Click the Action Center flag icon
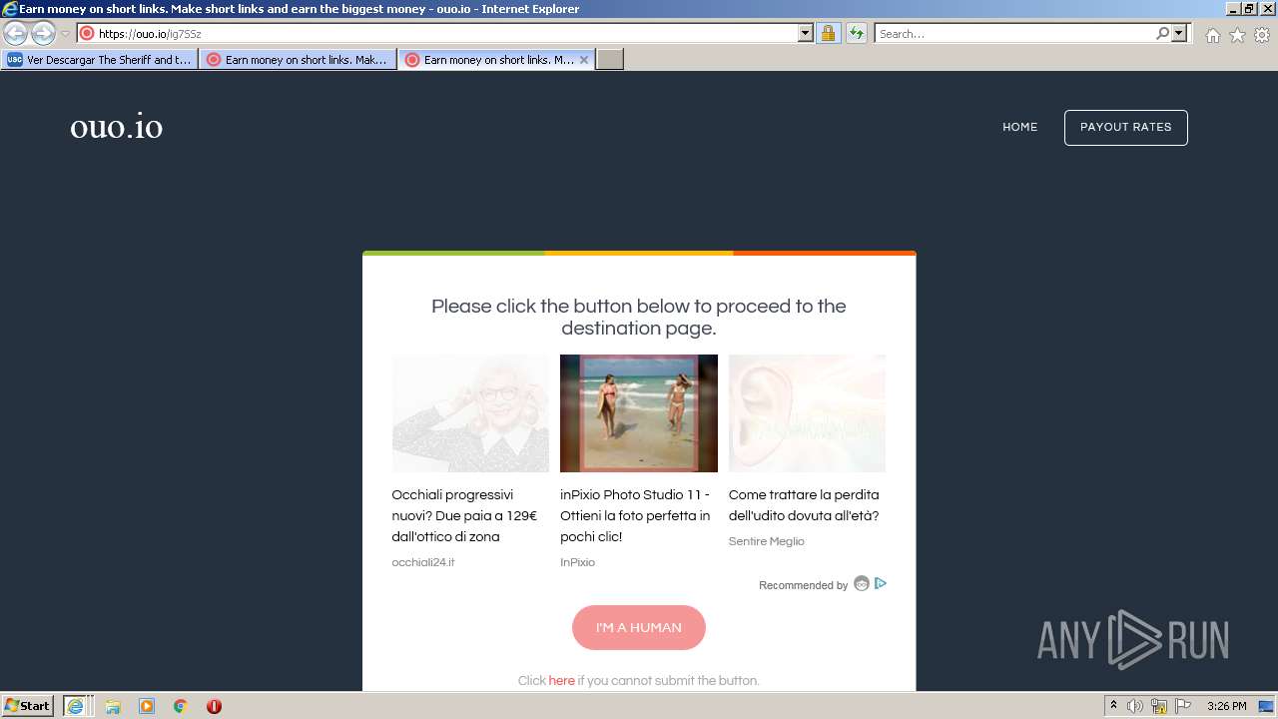The width and height of the screenshot is (1278, 719). pyautogui.click(x=1183, y=706)
